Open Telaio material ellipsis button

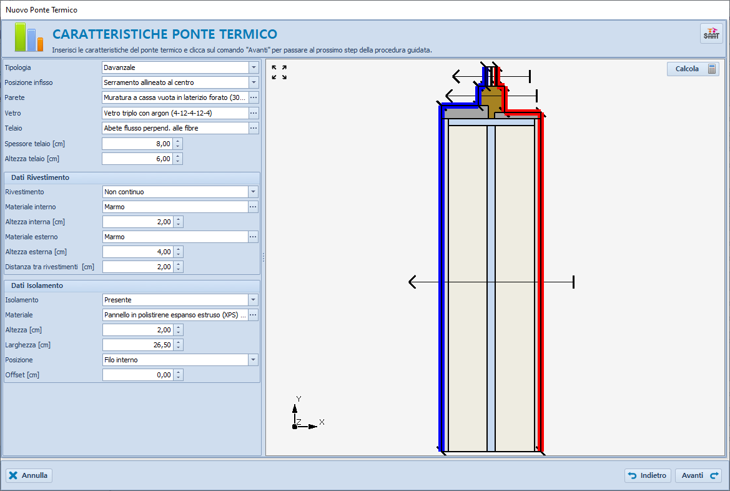254,128
